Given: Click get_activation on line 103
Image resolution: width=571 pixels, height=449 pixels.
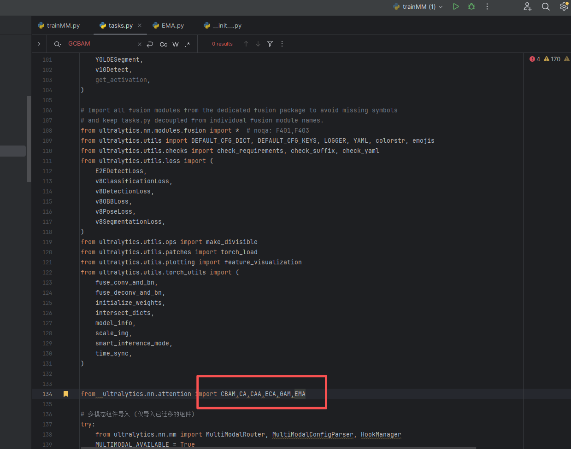Looking at the screenshot, I should (121, 80).
